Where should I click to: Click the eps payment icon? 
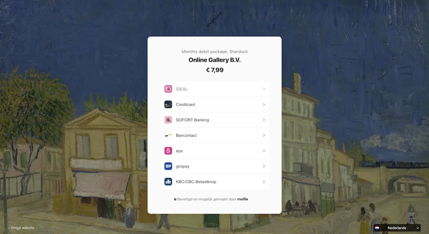click(168, 151)
